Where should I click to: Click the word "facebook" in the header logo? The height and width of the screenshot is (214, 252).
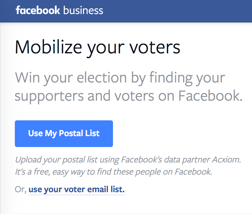point(38,11)
